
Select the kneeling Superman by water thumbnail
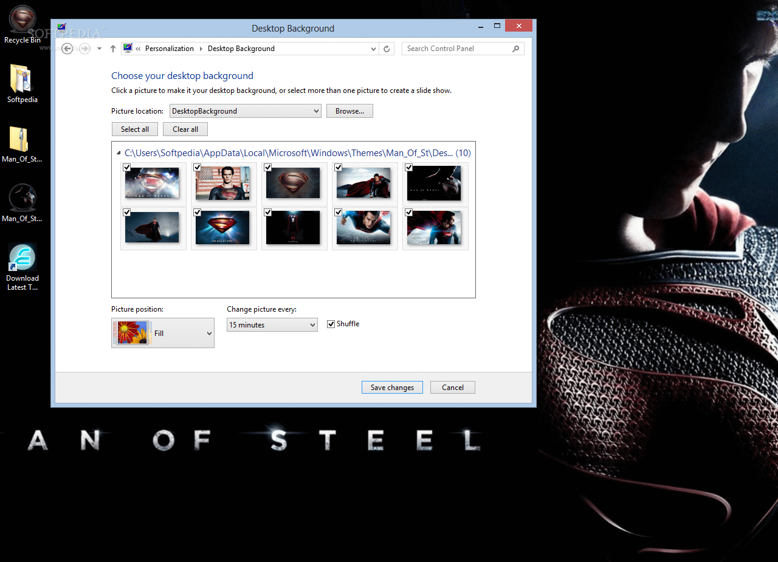pos(363,183)
